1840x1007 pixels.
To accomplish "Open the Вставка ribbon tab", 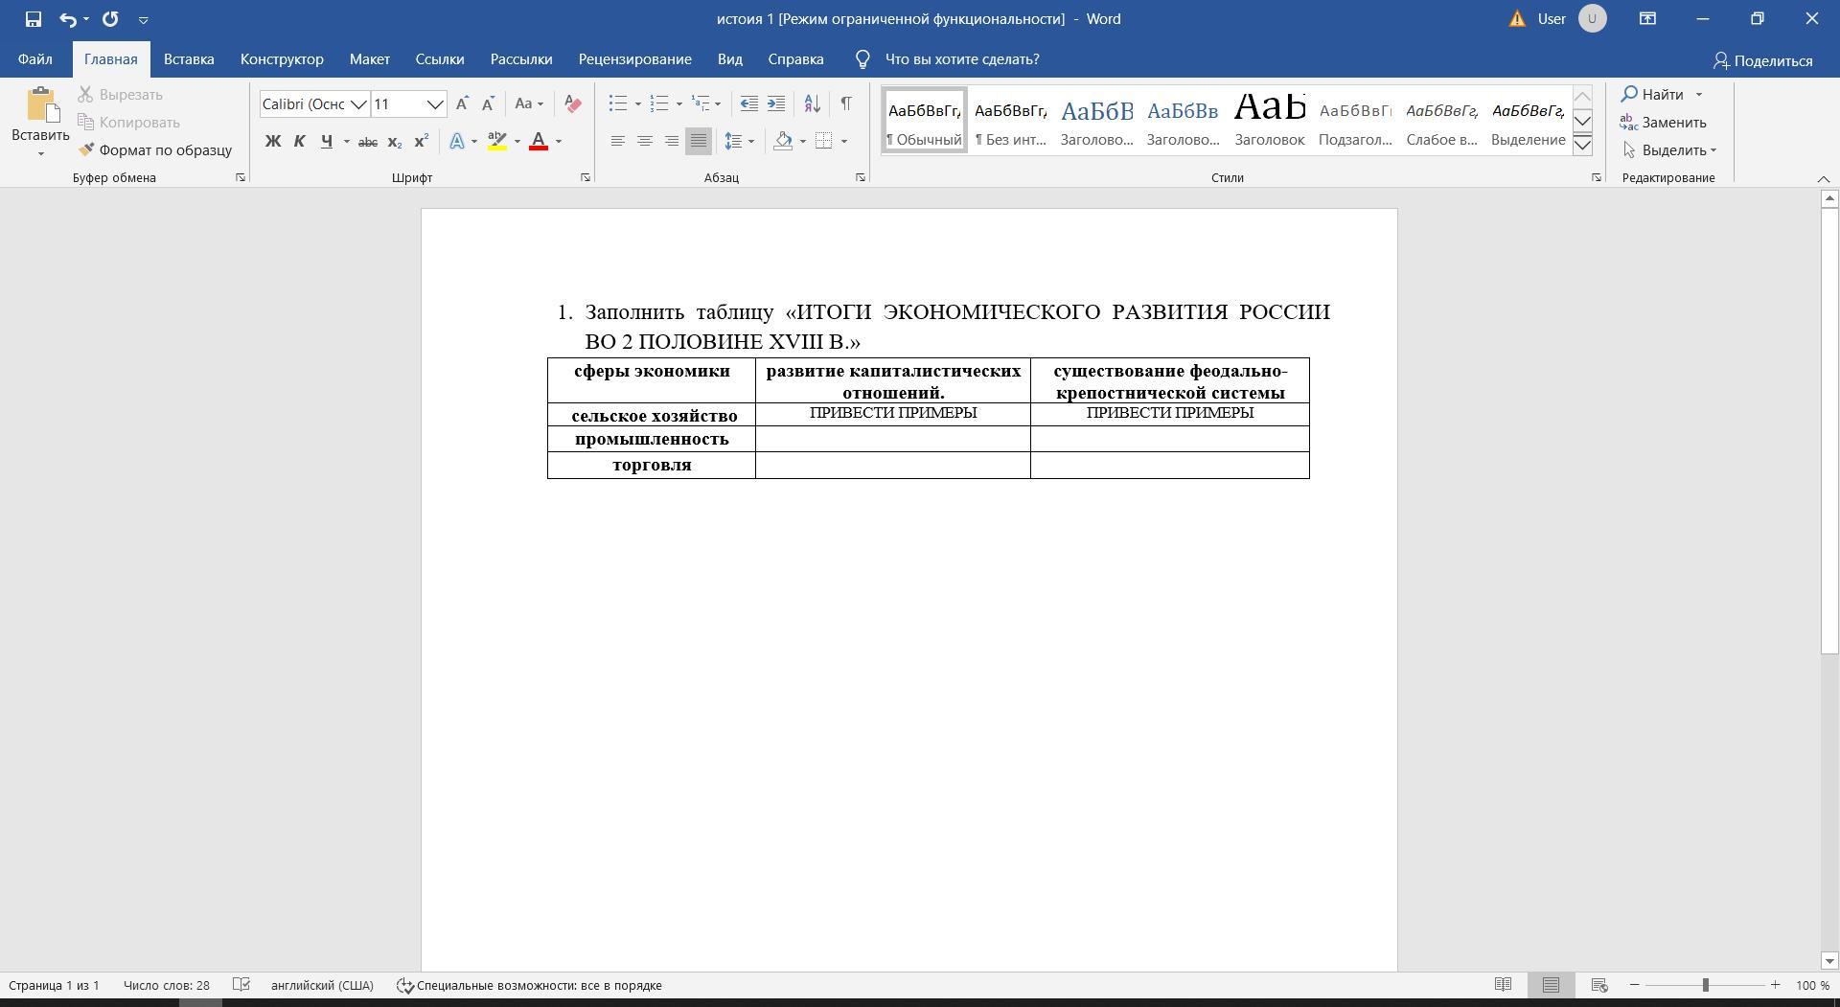I will pyautogui.click(x=189, y=59).
